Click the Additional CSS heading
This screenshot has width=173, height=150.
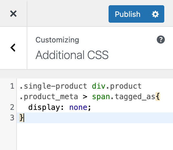coord(72,55)
